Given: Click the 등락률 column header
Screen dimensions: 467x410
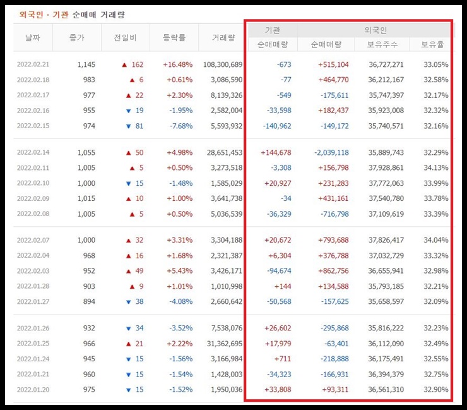Looking at the screenshot, I should point(174,37).
